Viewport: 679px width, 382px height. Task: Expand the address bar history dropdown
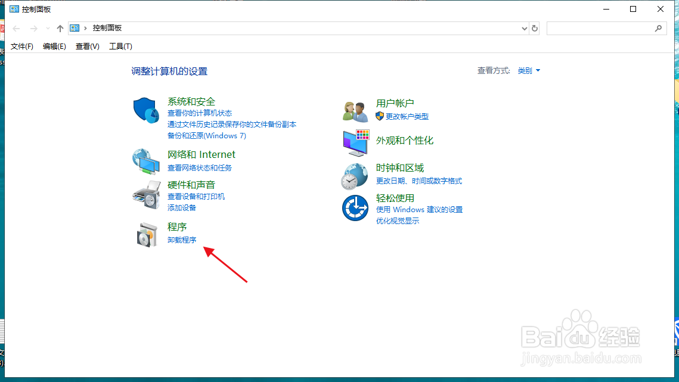tap(524, 27)
